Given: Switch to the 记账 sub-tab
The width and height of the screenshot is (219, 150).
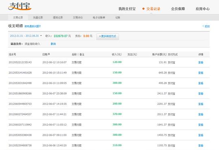Looking at the screenshot, I should click(x=118, y=17).
